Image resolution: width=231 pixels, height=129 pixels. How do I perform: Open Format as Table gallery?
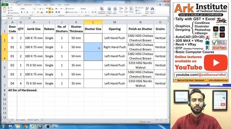[x=109, y=10]
